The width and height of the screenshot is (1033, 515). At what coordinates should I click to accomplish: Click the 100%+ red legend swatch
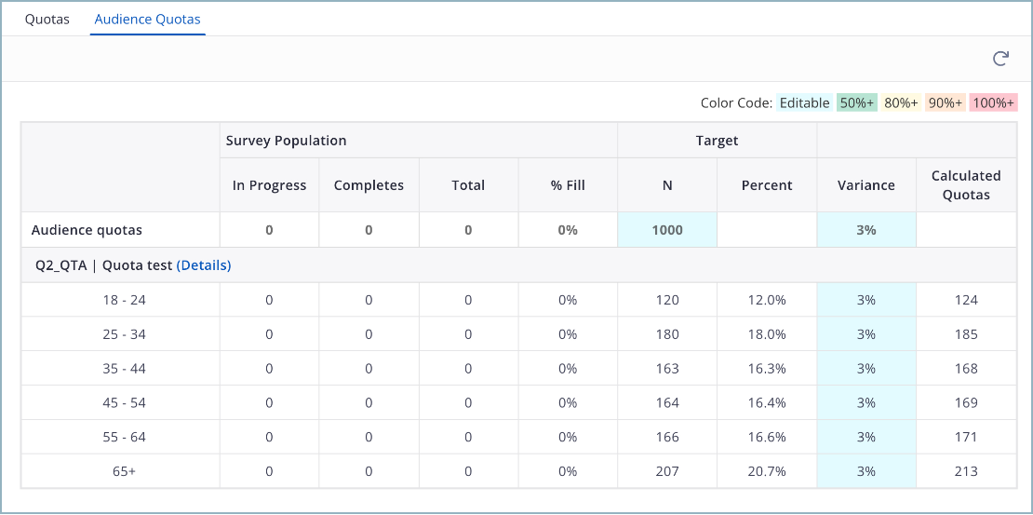click(x=993, y=103)
